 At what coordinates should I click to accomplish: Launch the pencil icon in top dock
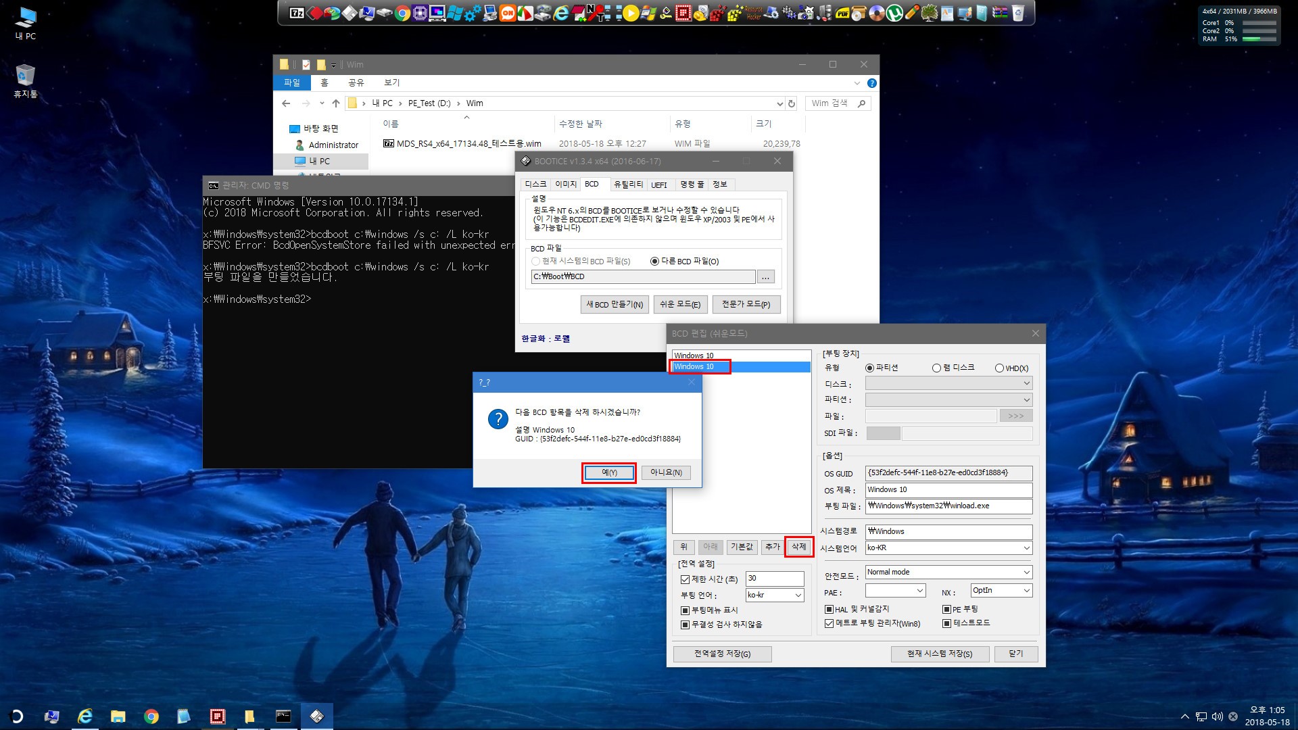click(x=912, y=13)
